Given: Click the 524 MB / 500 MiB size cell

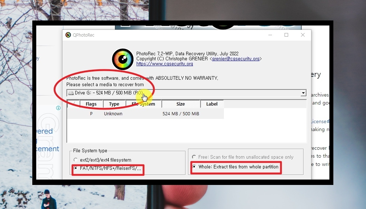Looking at the screenshot, I should (181, 114).
